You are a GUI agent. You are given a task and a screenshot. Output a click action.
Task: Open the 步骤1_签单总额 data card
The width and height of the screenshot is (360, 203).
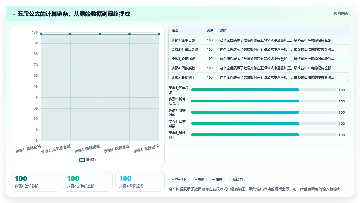[x=35, y=181]
